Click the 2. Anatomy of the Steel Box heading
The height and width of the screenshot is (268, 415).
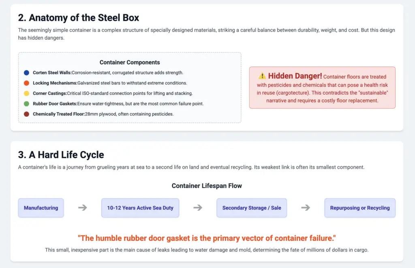pyautogui.click(x=79, y=18)
